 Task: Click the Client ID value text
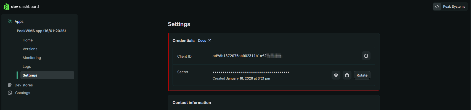[239, 56]
